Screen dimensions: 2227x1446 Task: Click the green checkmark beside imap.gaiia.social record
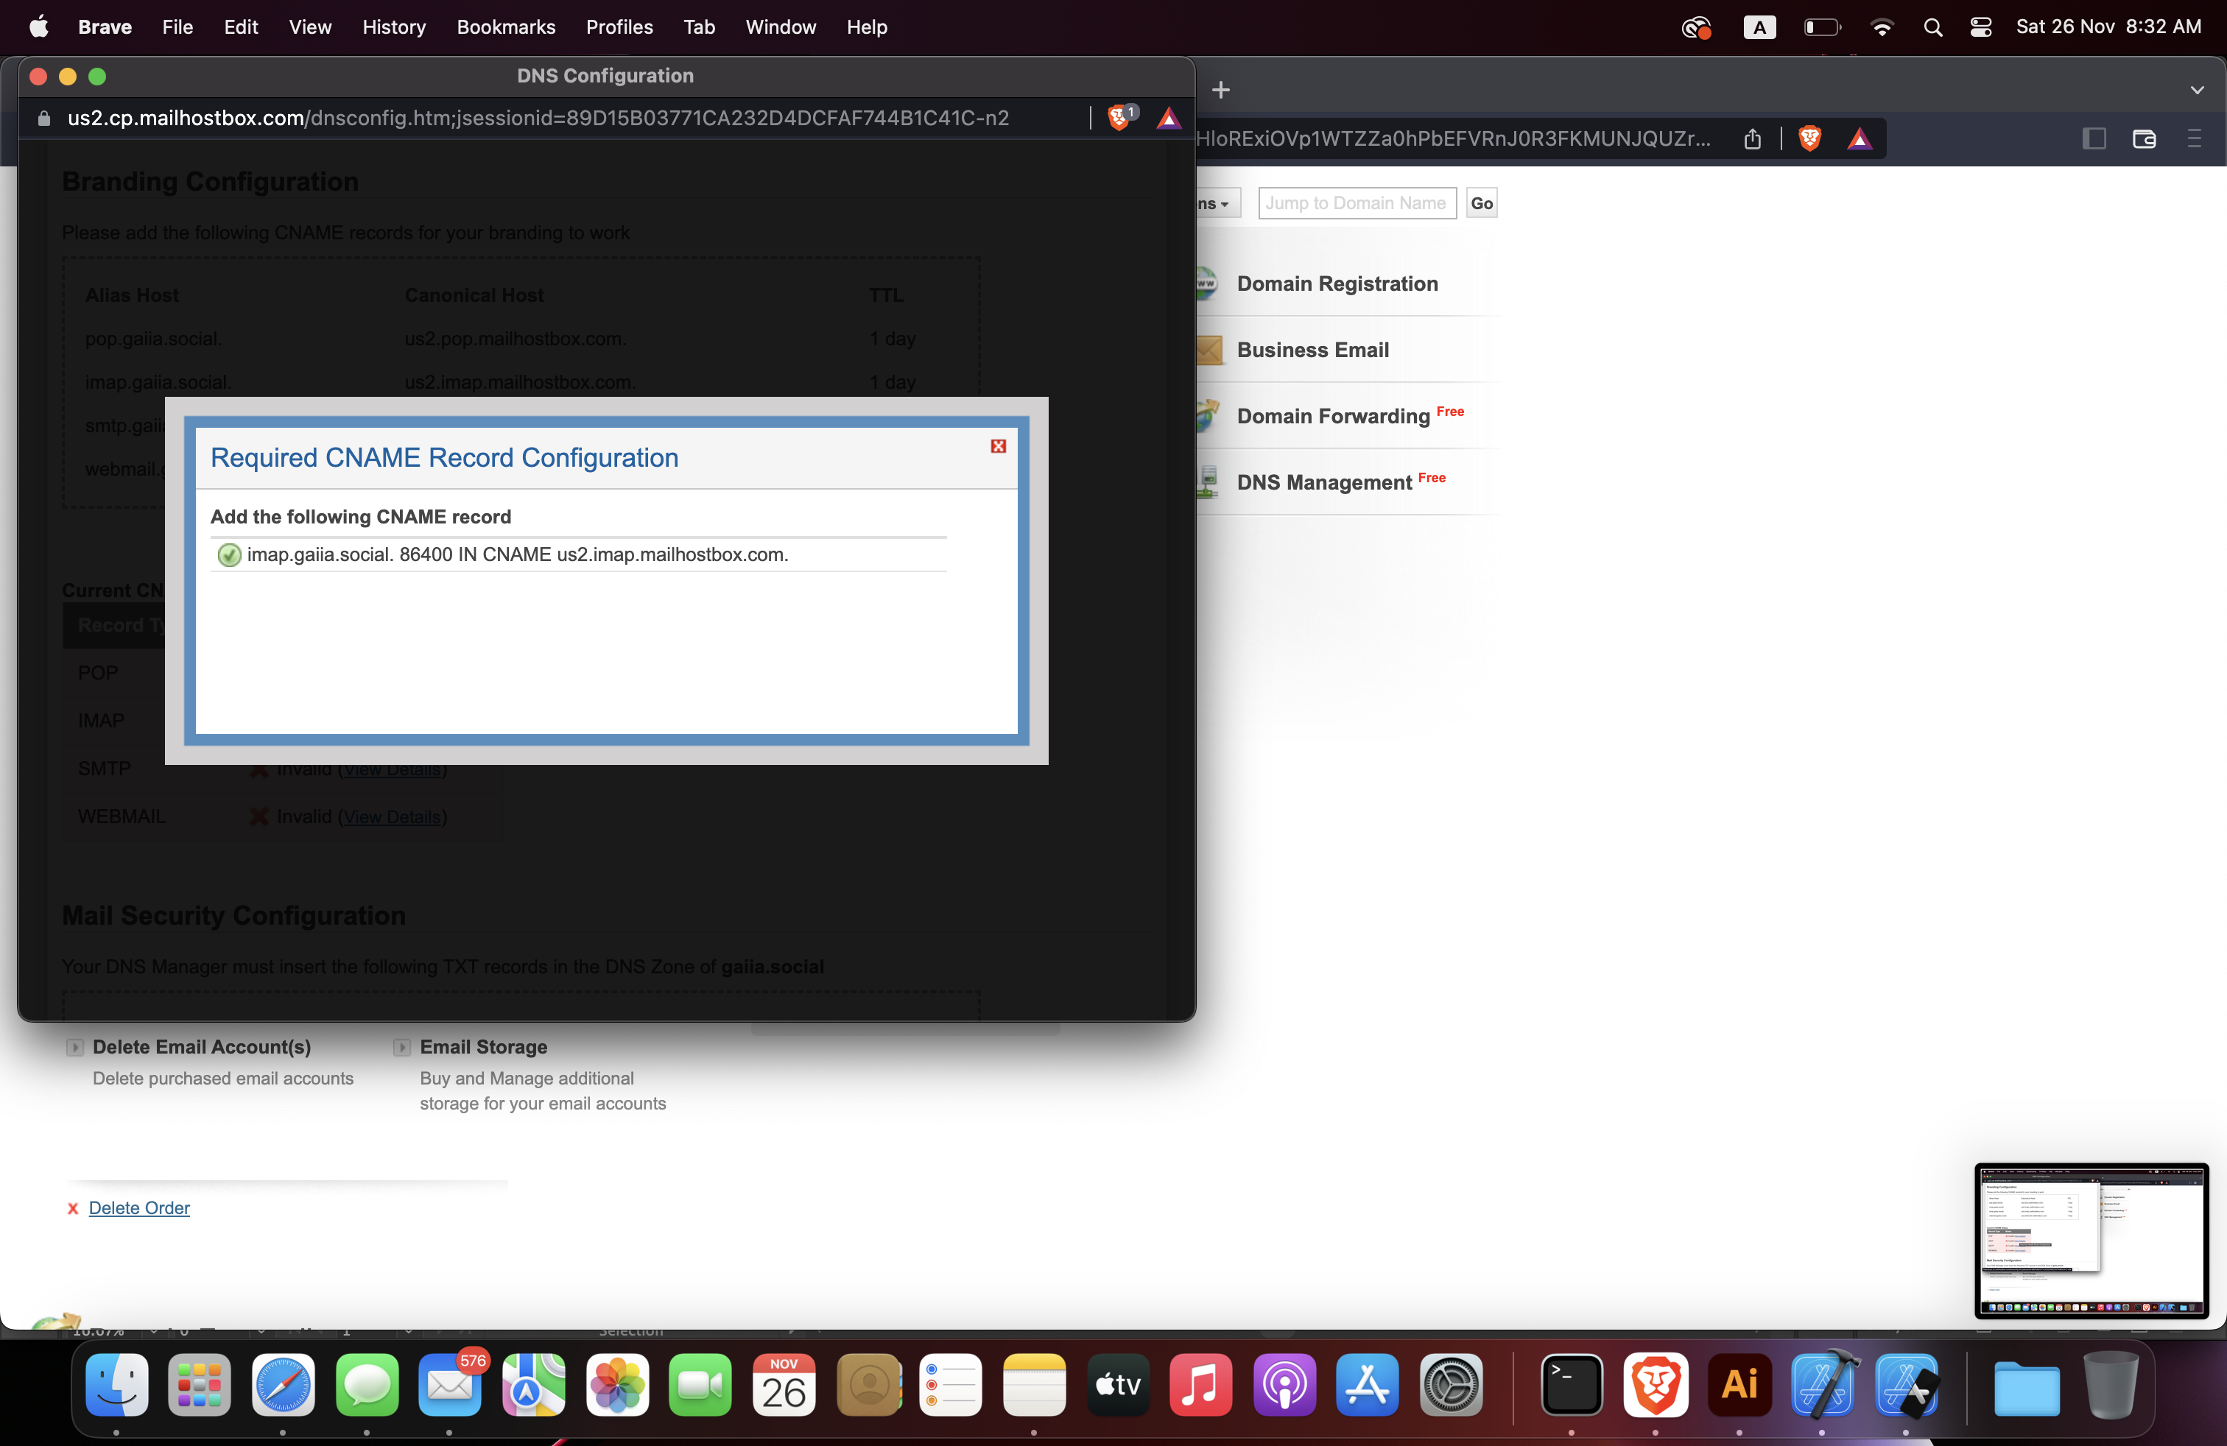tap(229, 554)
